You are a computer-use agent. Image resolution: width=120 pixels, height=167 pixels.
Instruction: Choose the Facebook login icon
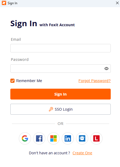[39, 138]
